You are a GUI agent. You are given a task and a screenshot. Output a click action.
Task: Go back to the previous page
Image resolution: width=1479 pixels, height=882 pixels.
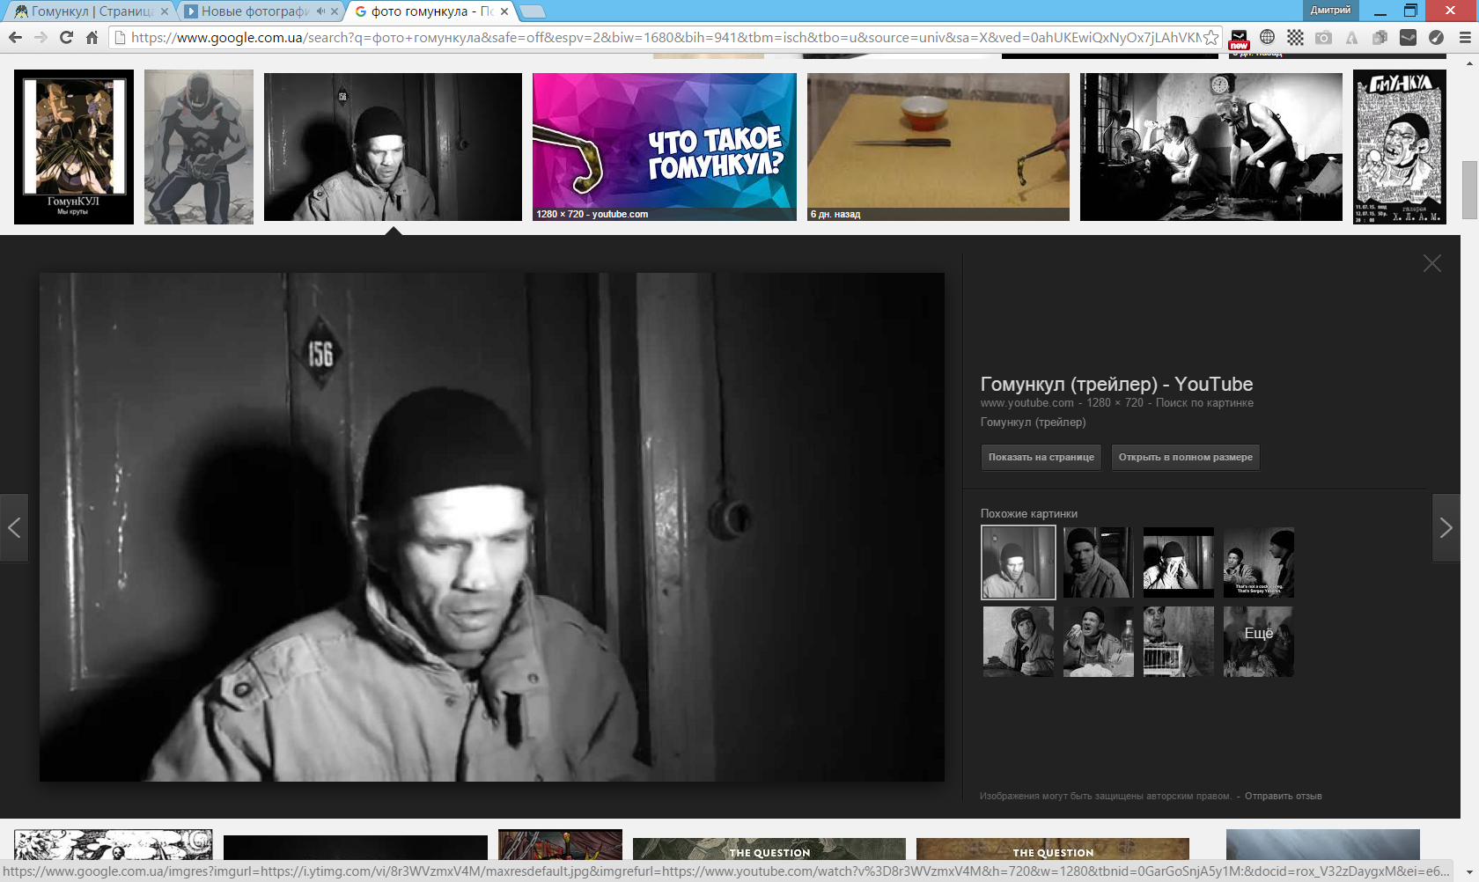(15, 37)
